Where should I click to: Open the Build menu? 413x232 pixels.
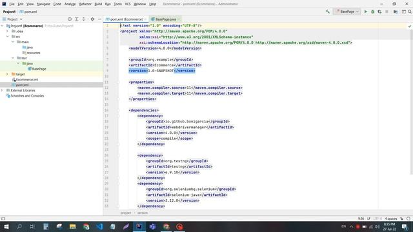point(98,4)
